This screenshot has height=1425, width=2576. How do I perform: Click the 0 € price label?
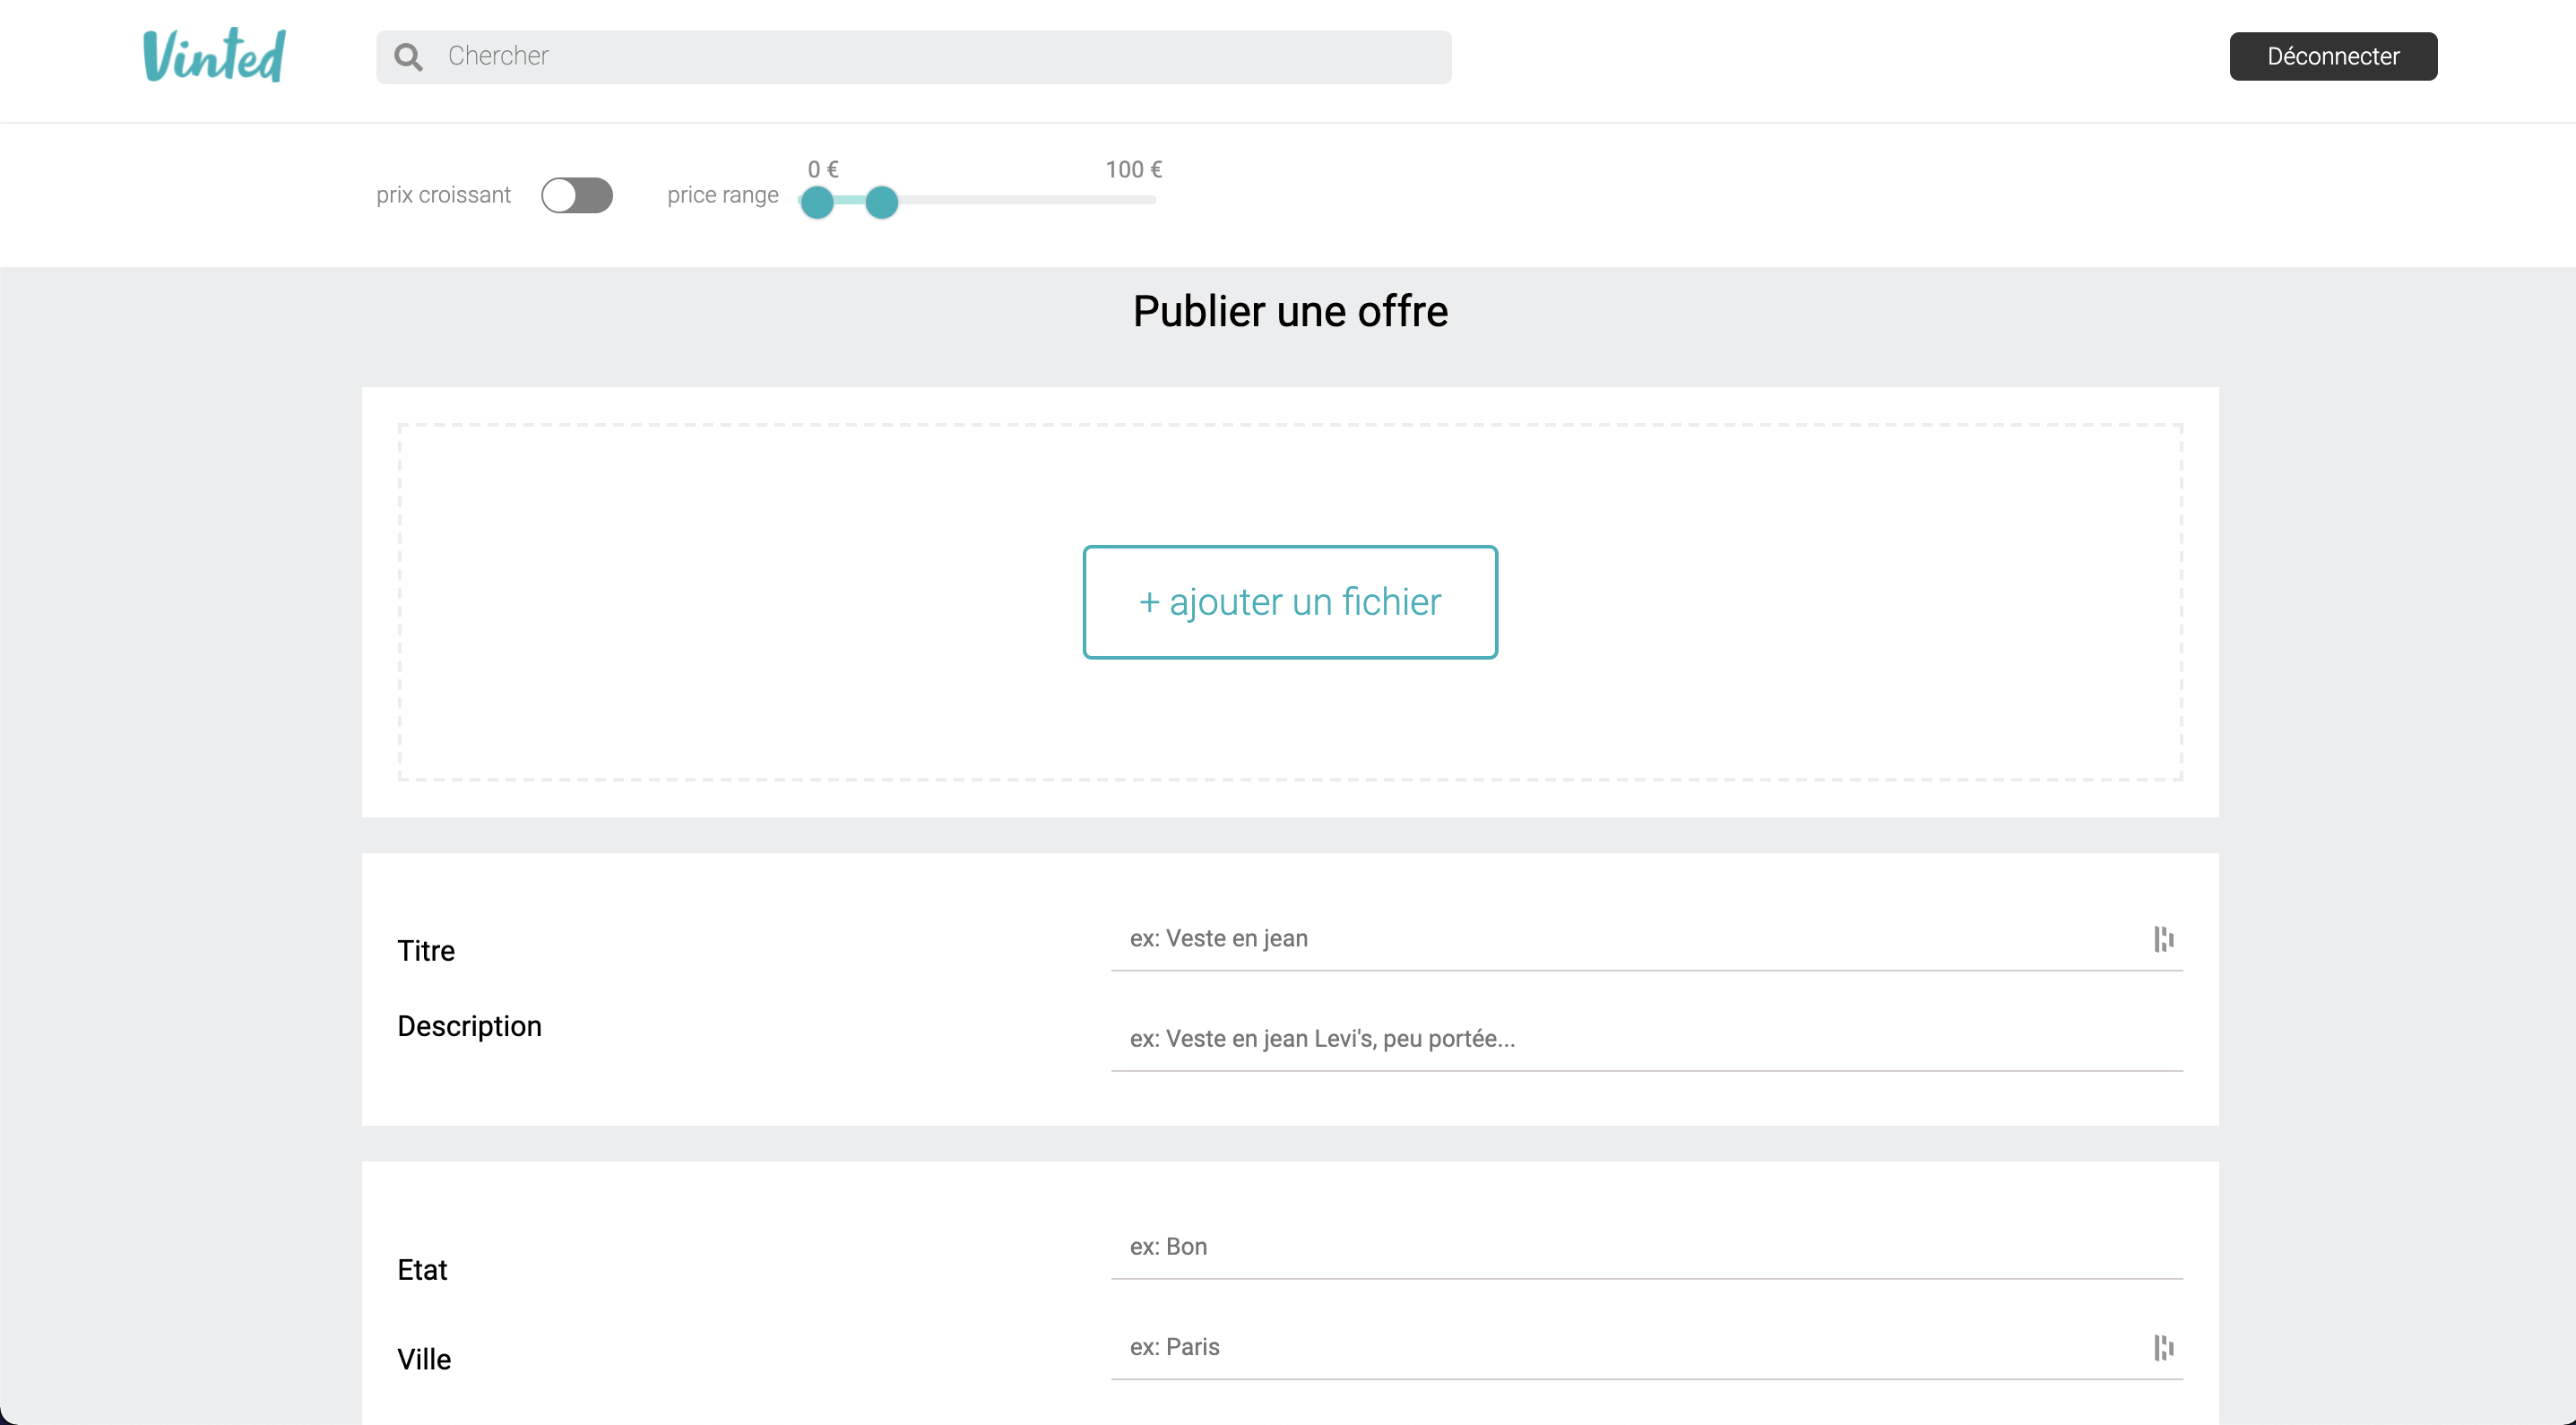pyautogui.click(x=823, y=169)
